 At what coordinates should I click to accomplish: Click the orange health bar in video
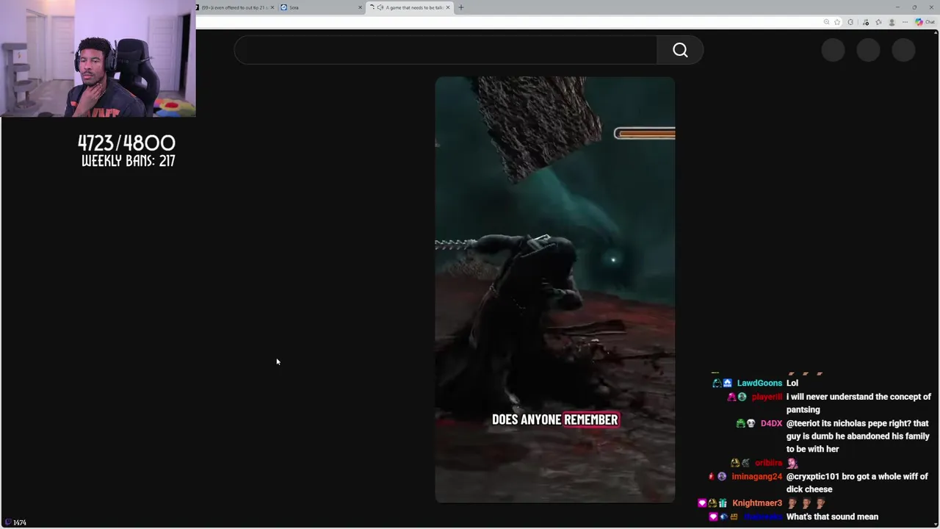click(x=645, y=133)
